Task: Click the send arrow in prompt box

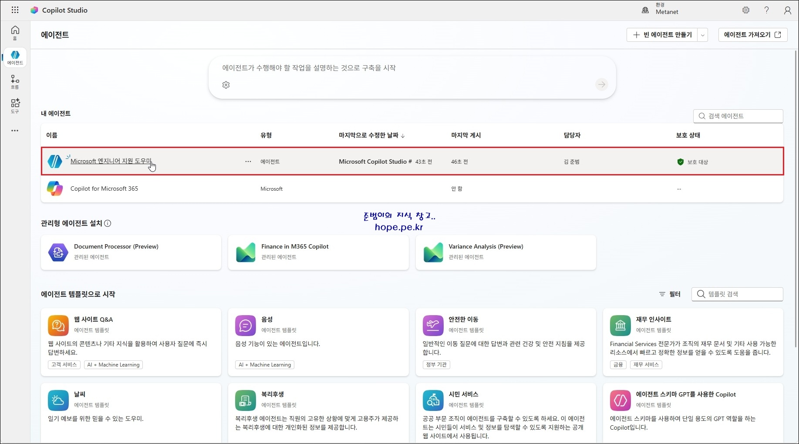Action: (602, 84)
